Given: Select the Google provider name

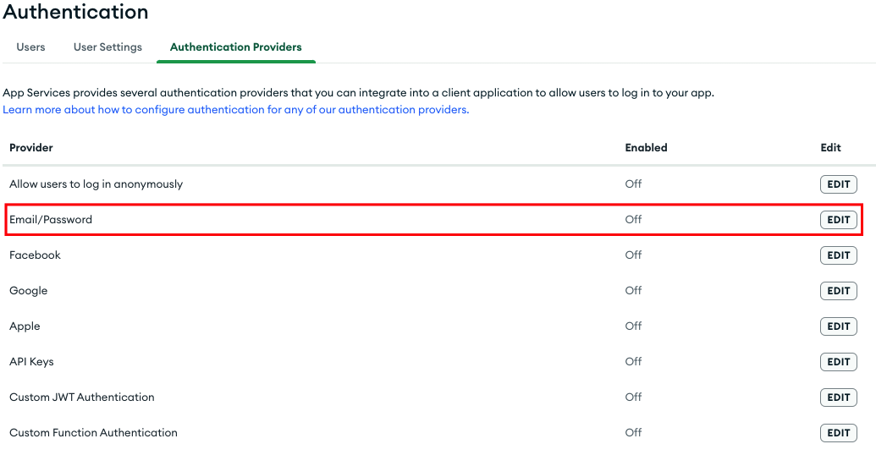Looking at the screenshot, I should pos(29,291).
